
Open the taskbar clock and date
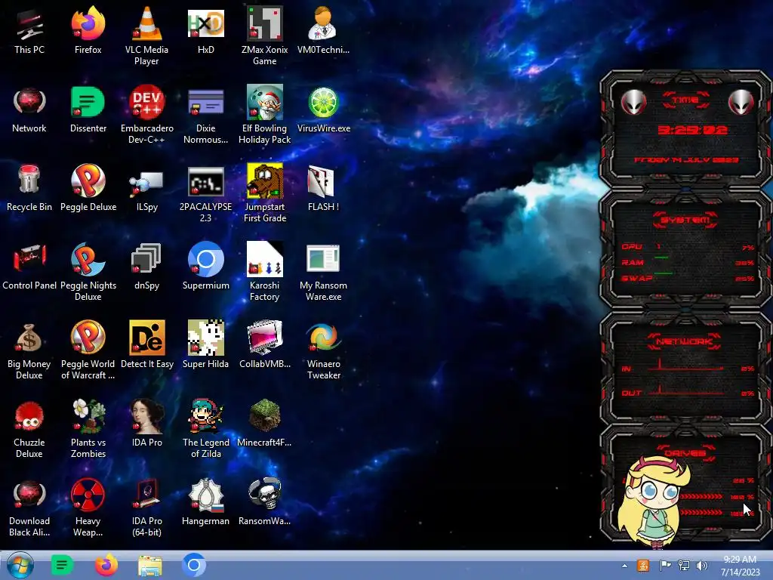click(740, 566)
